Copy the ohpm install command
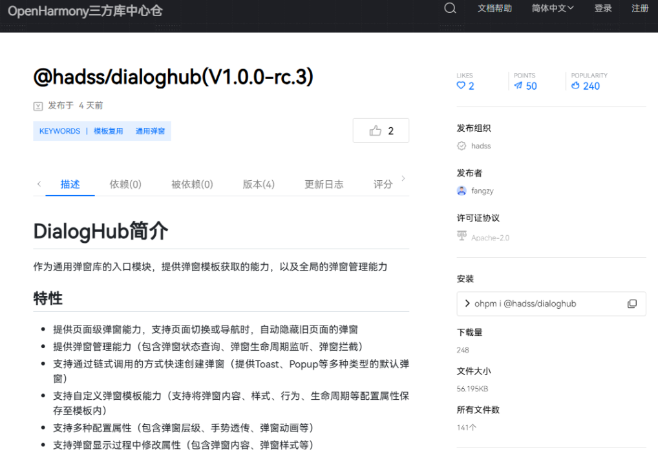Viewport: 658px width, 465px height. tap(631, 304)
